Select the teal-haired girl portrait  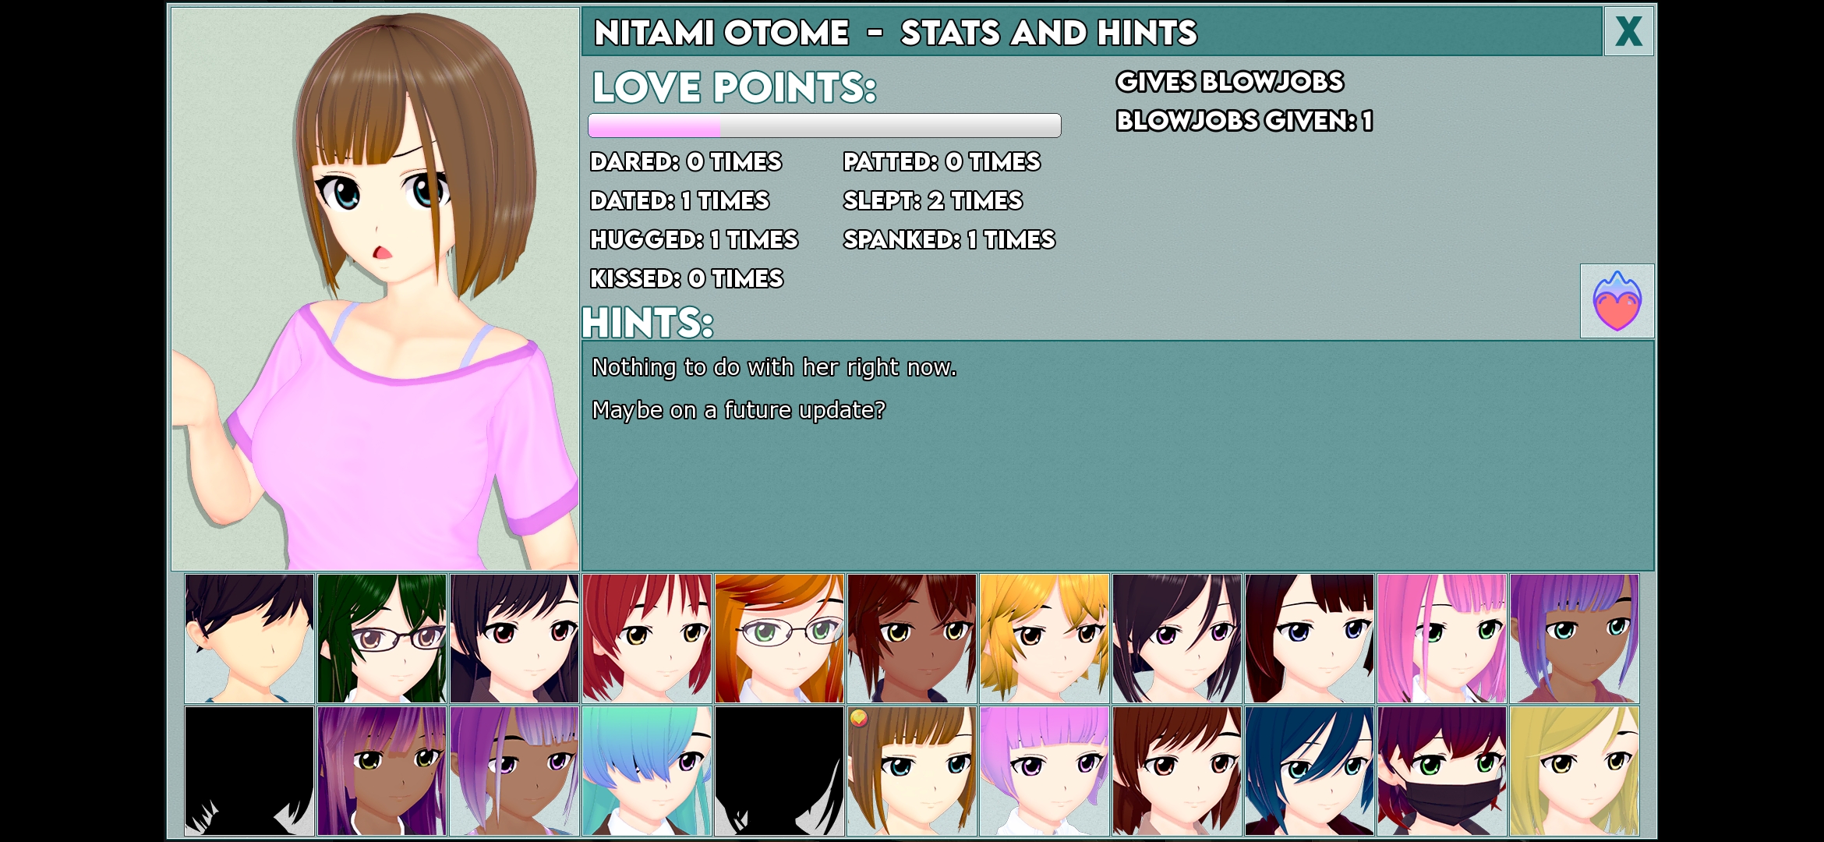(647, 771)
